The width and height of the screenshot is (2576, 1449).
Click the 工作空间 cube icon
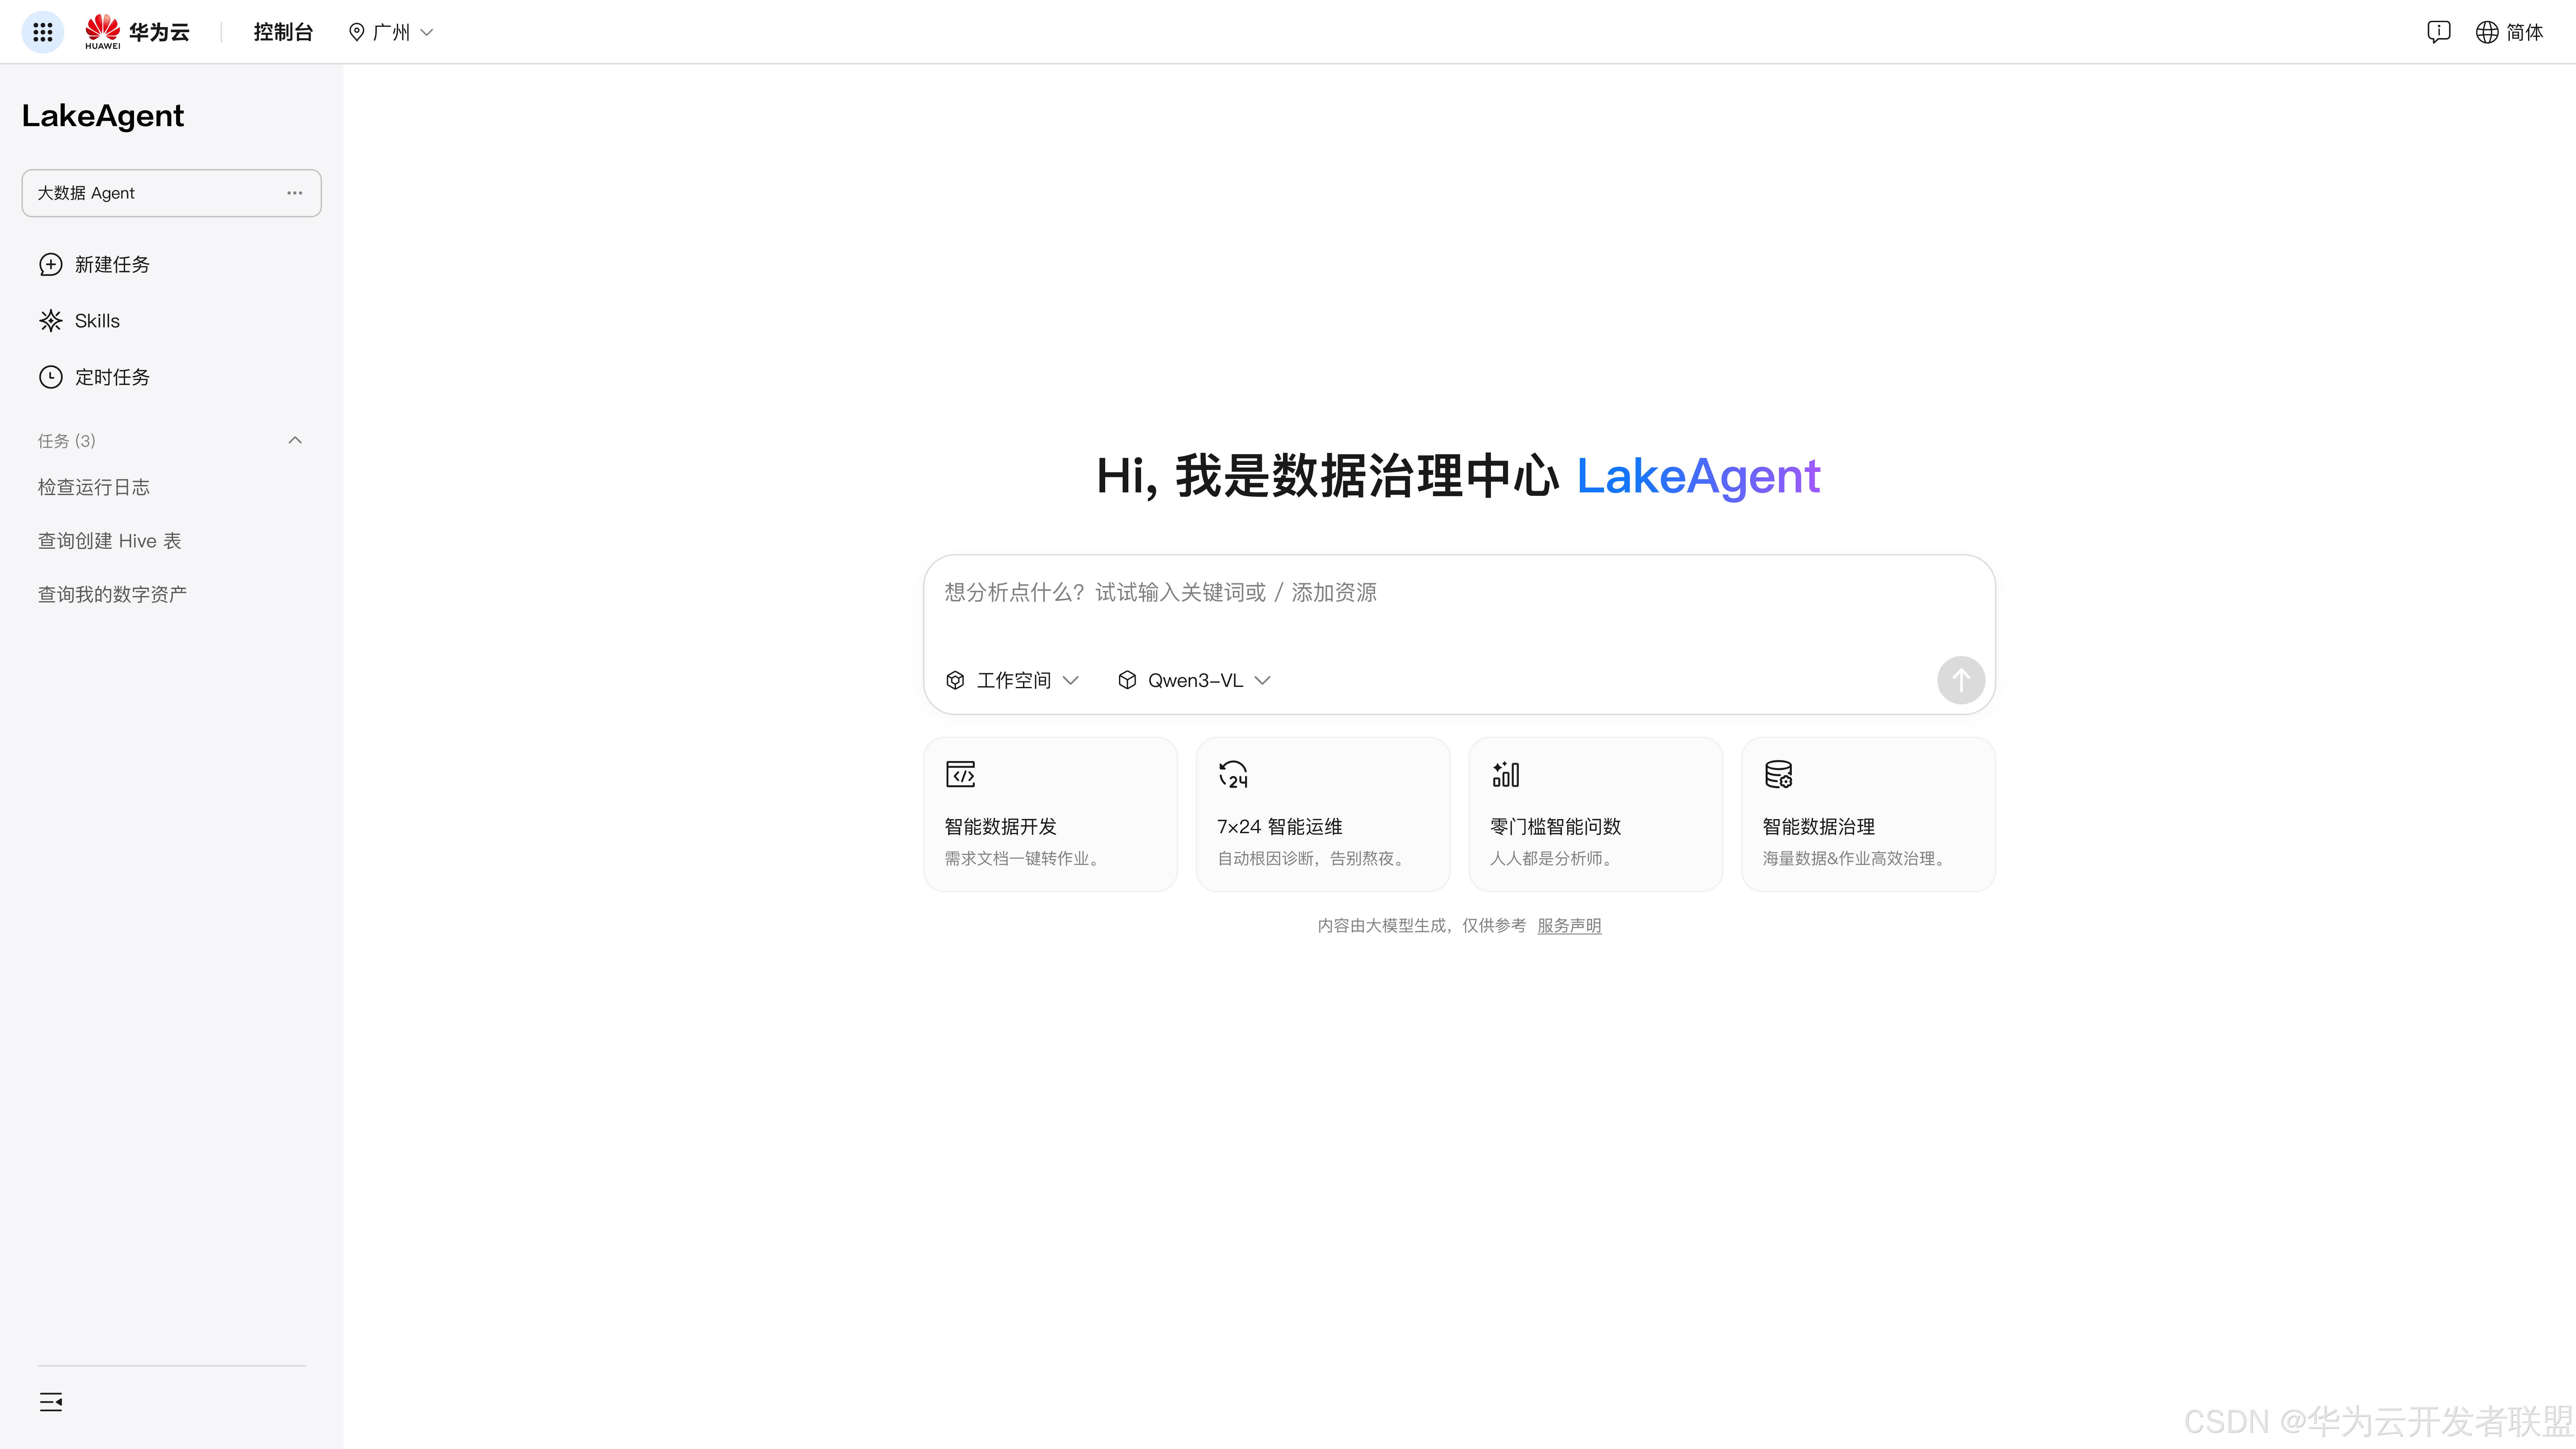tap(955, 680)
